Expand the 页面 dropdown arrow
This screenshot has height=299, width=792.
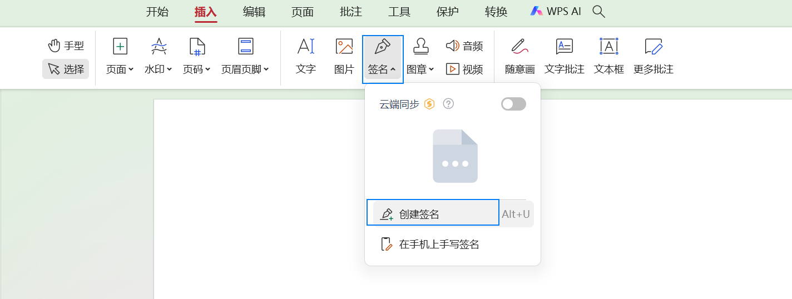131,69
